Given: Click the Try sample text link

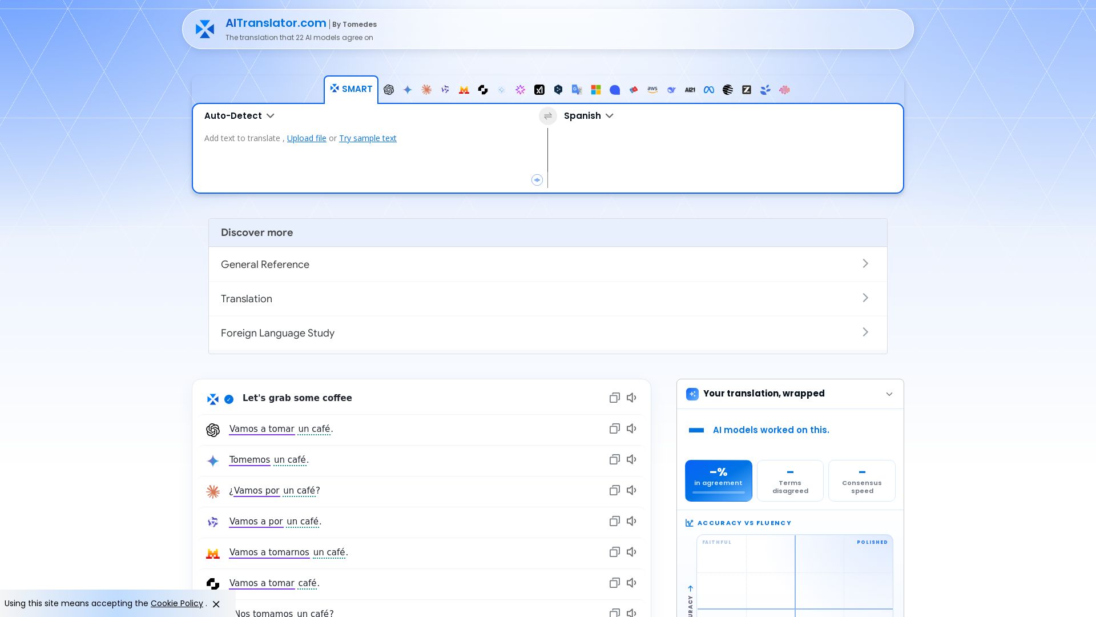Looking at the screenshot, I should tap(368, 138).
